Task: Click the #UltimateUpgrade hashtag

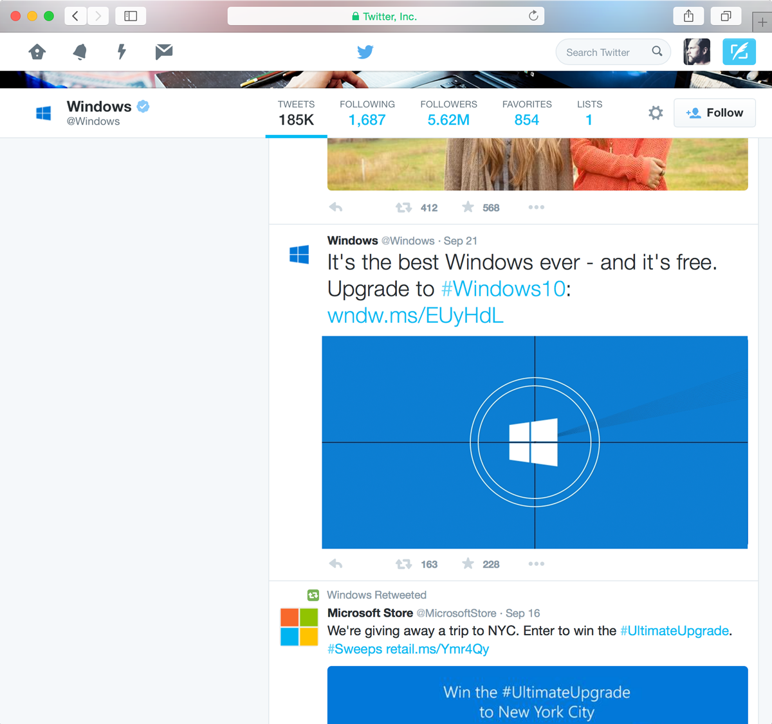Action: [674, 631]
